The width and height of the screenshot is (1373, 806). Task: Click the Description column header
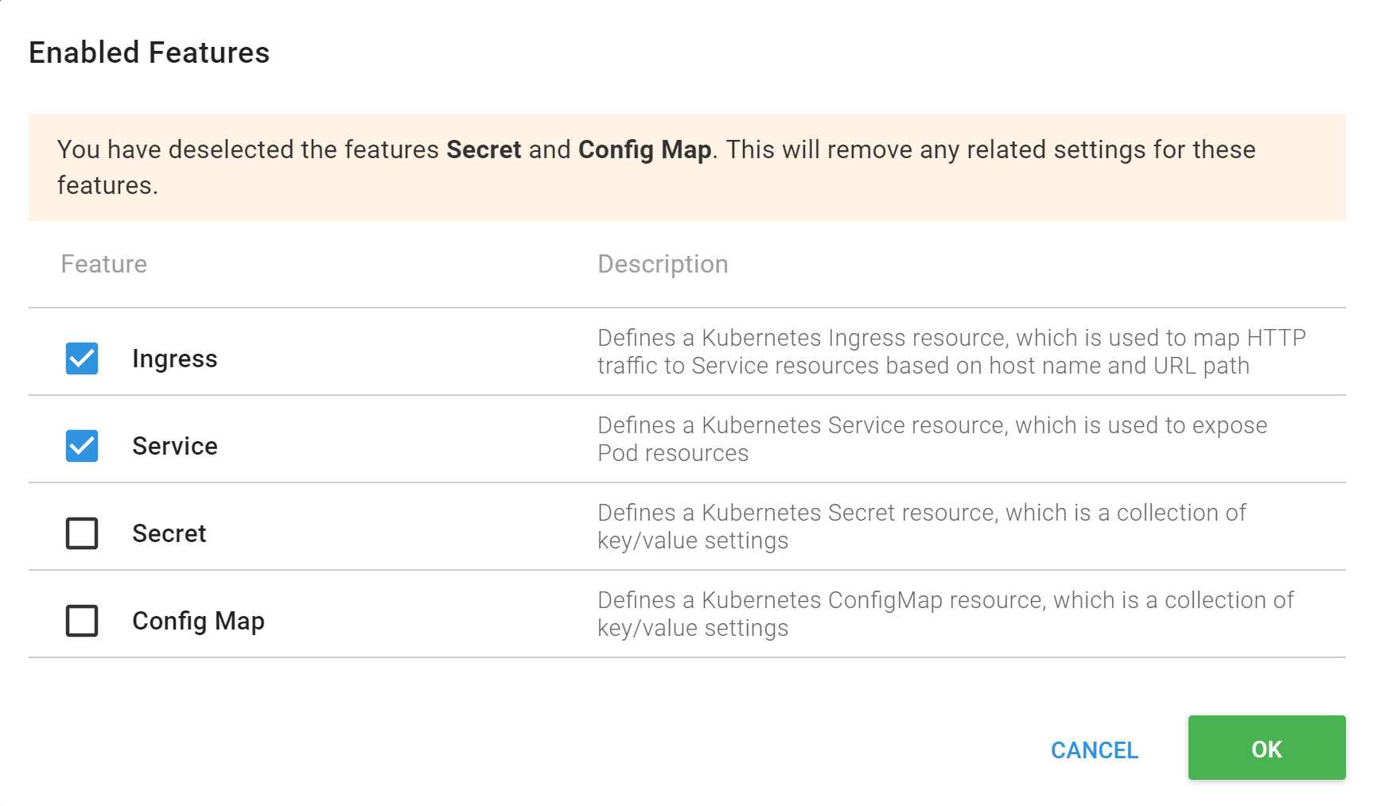click(x=663, y=264)
